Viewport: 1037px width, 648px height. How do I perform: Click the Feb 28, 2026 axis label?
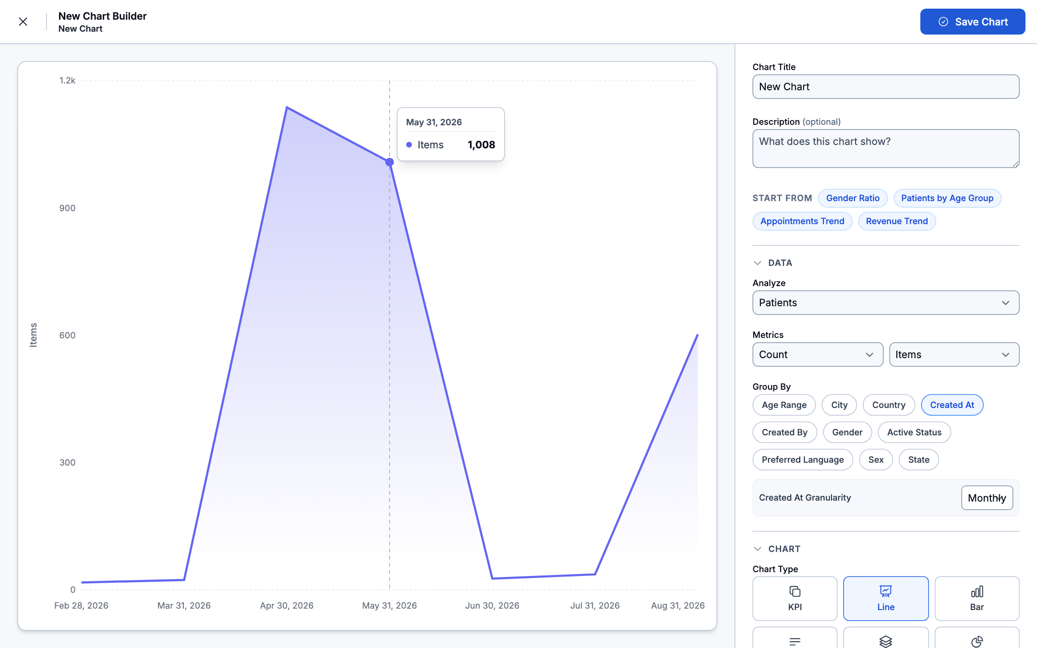tap(81, 606)
